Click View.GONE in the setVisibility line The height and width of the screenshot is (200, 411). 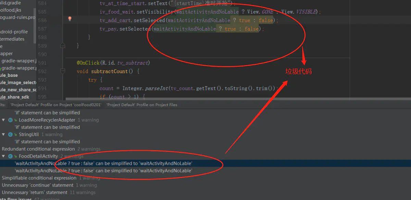260,12
